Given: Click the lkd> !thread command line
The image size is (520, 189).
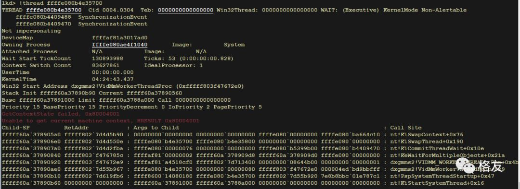Looking at the screenshot, I should pyautogui.click(x=52, y=3).
